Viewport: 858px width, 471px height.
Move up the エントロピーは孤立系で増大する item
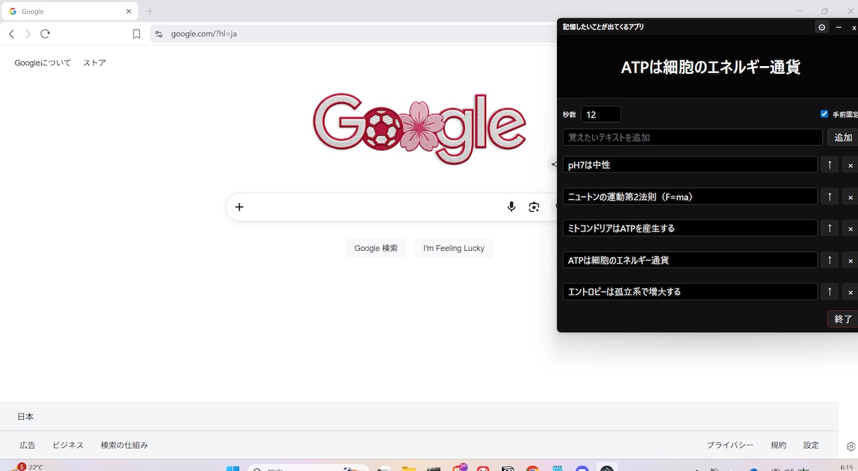coord(829,291)
